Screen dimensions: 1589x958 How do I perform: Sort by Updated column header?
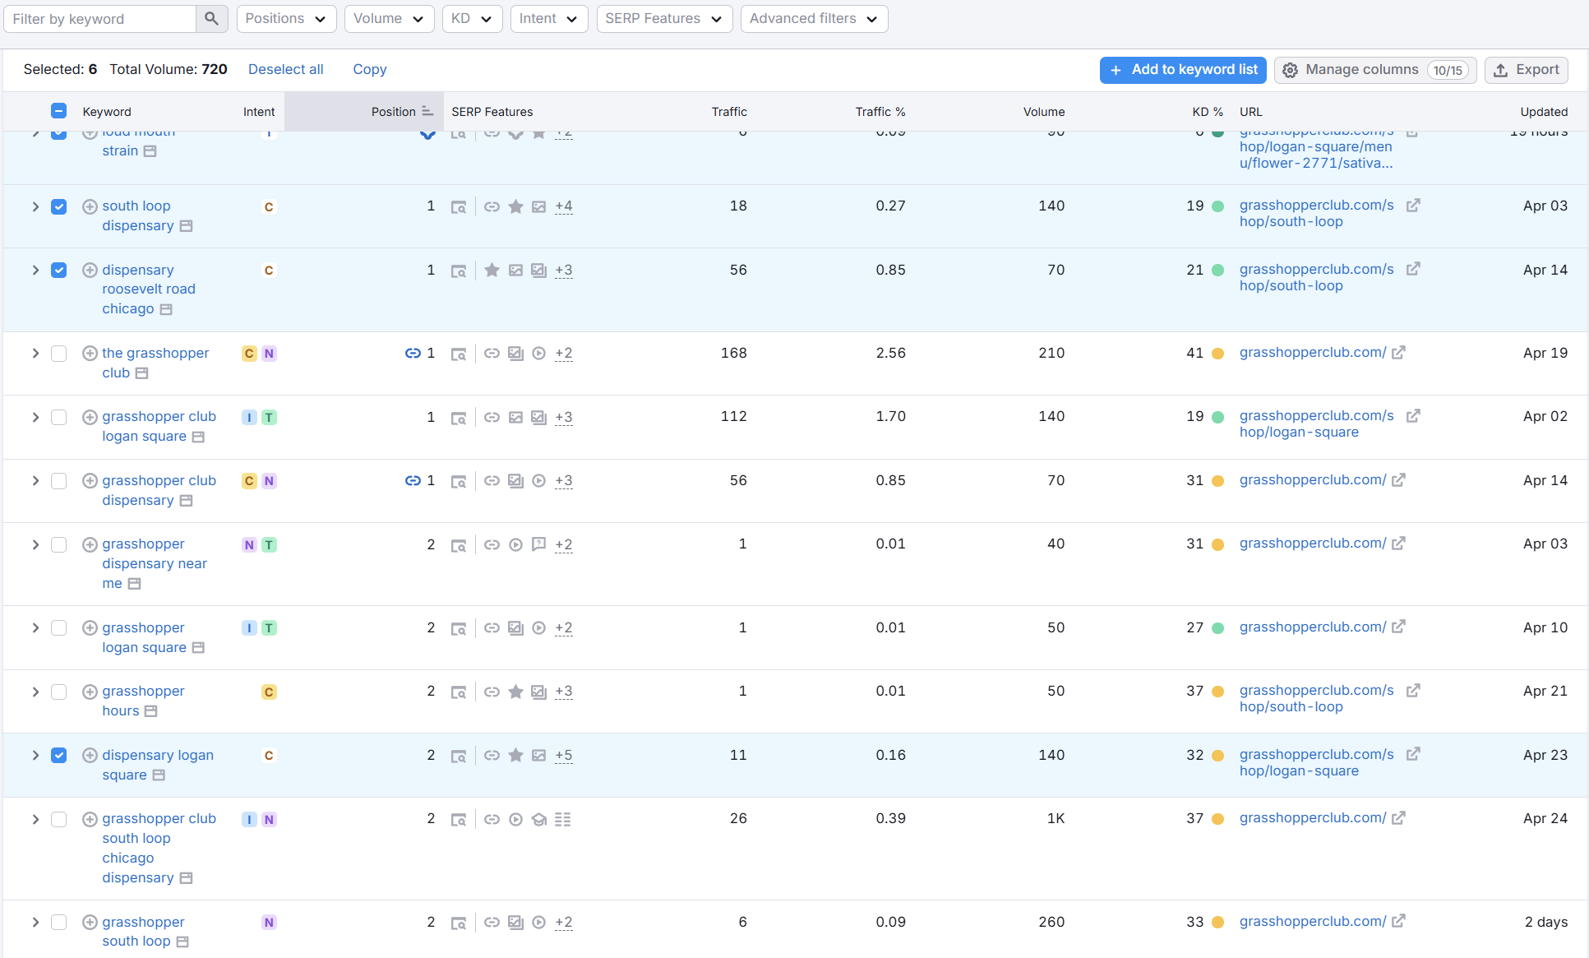1544,112
